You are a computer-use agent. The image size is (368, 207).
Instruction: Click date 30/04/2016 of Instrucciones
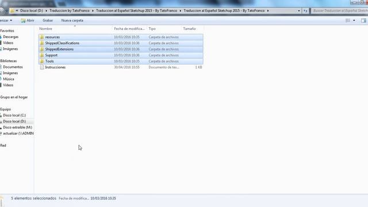[126, 67]
